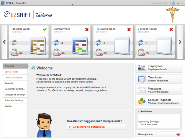Click 2 Weeks Ahead blue sync arrows
The width and height of the screenshot is (185, 139).
point(141,43)
